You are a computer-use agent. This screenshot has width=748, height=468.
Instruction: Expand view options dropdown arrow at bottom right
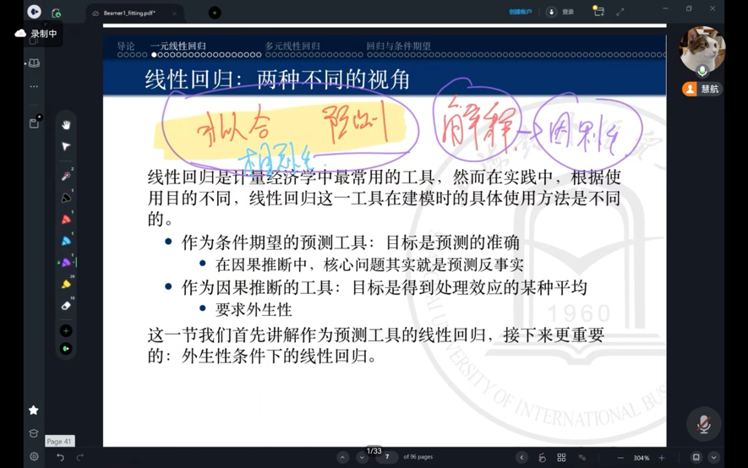point(713,458)
